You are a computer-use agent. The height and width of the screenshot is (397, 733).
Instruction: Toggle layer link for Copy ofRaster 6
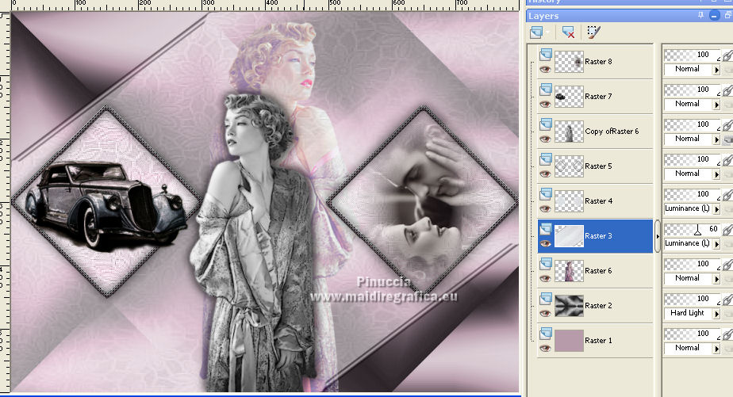pyautogui.click(x=727, y=125)
